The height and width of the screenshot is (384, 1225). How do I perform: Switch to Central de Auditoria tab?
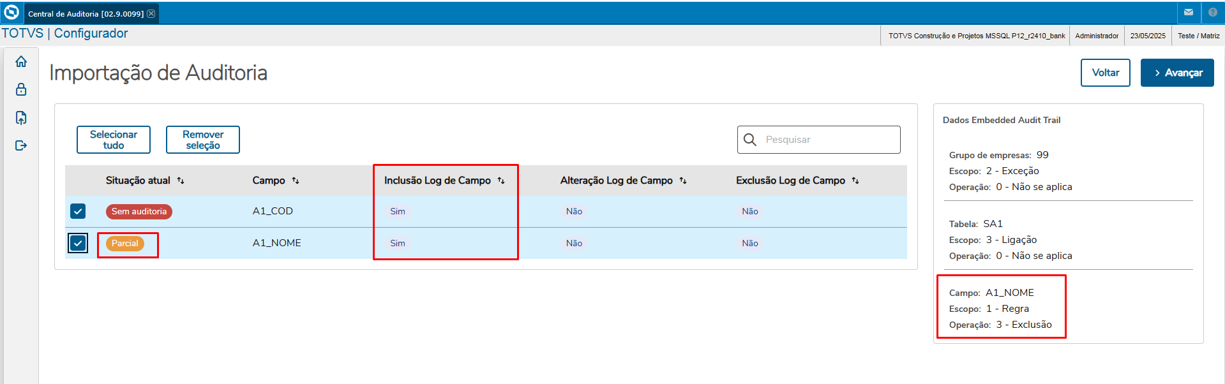coord(86,13)
